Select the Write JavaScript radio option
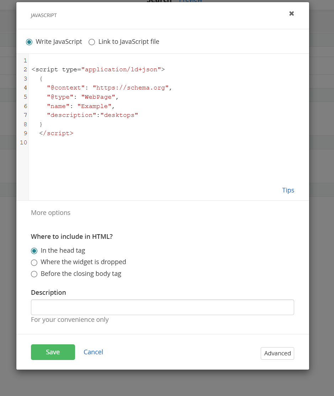The image size is (334, 396). 29,42
